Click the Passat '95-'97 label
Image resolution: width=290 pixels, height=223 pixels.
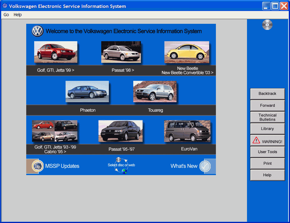click(122, 149)
